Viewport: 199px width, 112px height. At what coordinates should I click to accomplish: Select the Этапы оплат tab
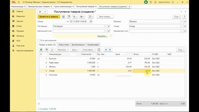(63, 45)
